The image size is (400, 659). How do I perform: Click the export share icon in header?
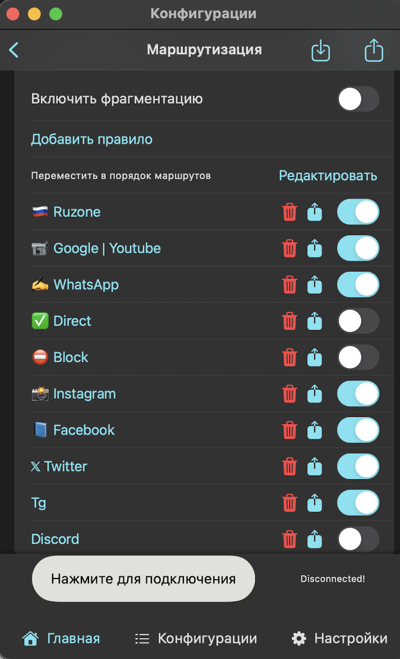(374, 51)
